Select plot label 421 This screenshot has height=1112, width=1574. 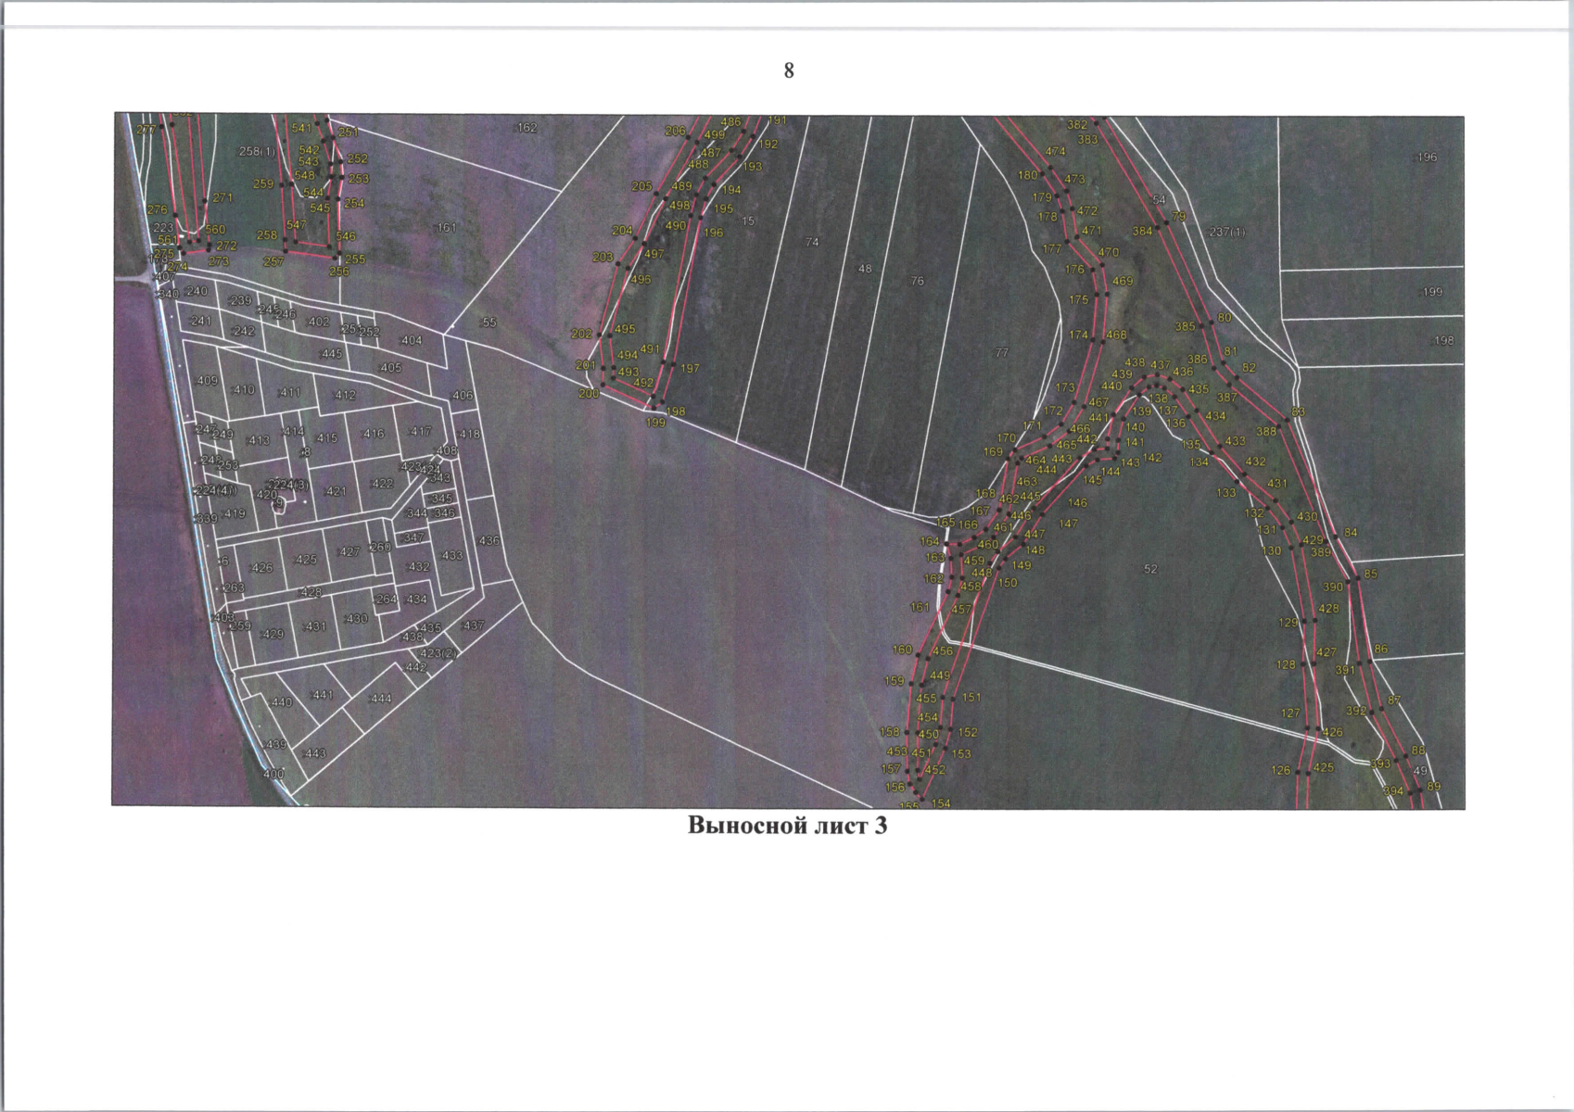(336, 491)
